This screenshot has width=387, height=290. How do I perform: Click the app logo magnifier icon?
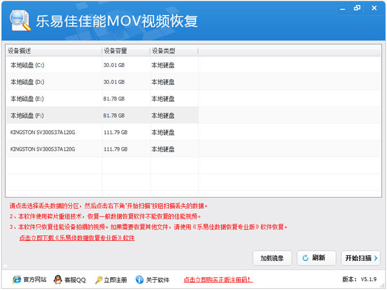tap(20, 20)
